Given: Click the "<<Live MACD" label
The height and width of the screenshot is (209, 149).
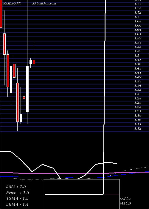Looking at the screenshot, I should 125,201.
